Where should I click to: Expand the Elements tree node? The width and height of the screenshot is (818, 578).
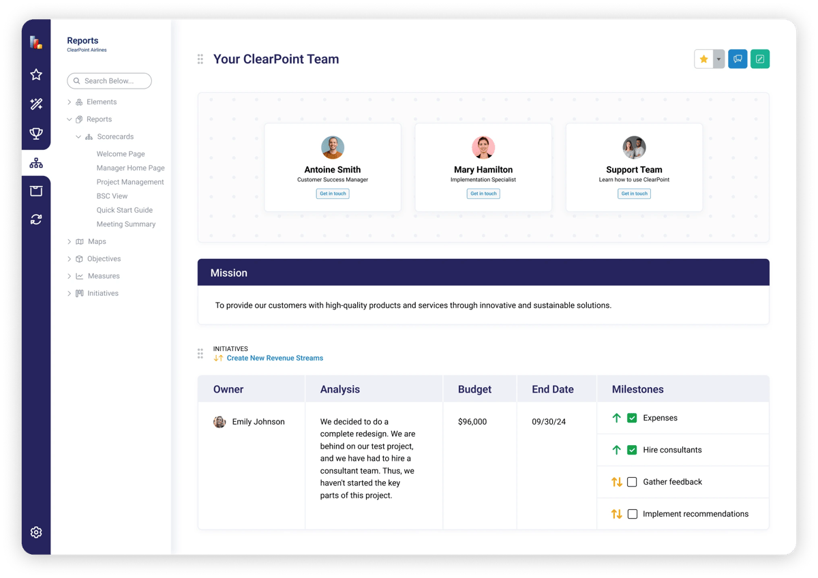pos(69,102)
